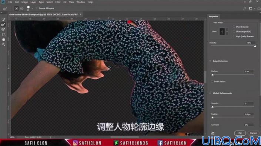Click the reset workspace icon beside OK

(x=213, y=133)
